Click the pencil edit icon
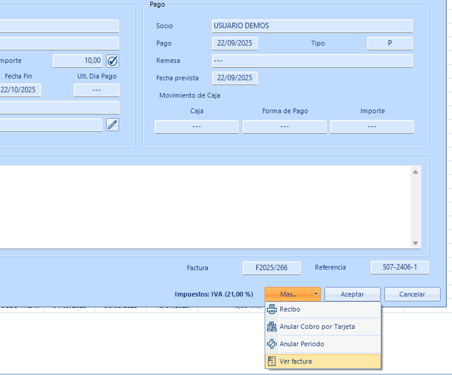The image size is (452, 375). [113, 125]
